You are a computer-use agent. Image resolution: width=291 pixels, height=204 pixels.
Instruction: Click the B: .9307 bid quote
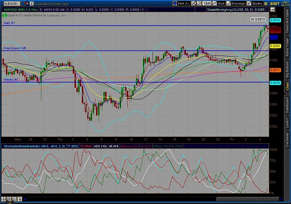(272, 4)
